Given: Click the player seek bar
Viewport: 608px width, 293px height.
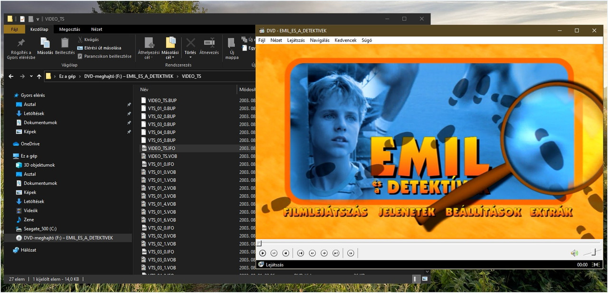Looking at the screenshot, I should coord(429,243).
